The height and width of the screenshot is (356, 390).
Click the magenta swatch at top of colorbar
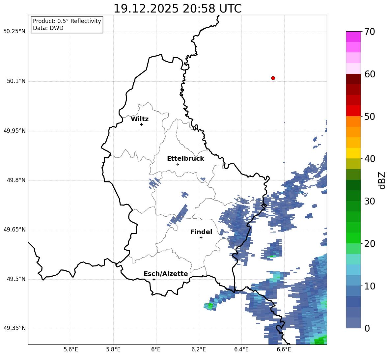[x=353, y=37]
